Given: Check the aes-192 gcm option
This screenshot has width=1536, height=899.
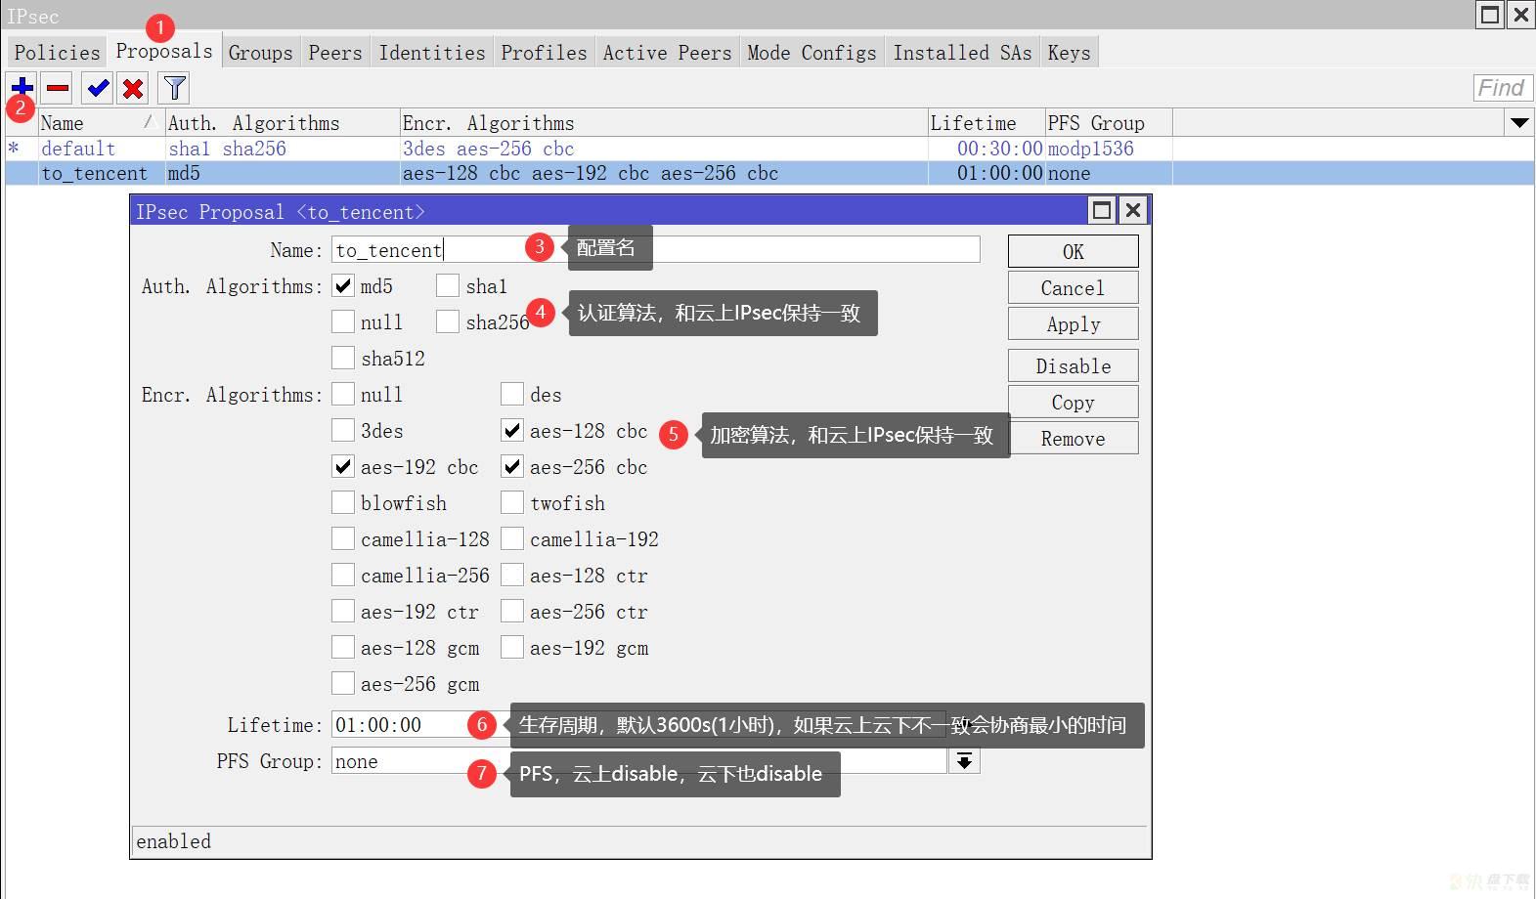Looking at the screenshot, I should coord(512,647).
